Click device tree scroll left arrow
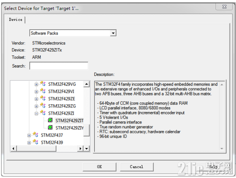This screenshot has height=178, width=236. pyautogui.click(x=13, y=148)
